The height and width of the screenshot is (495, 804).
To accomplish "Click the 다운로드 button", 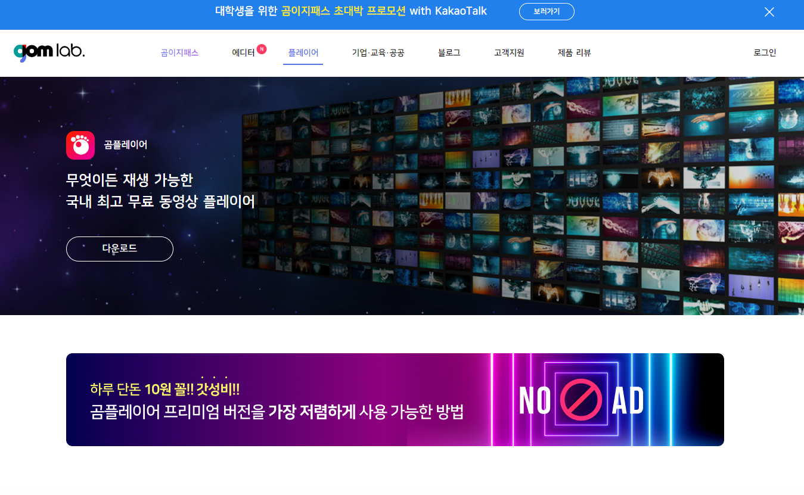I will click(x=119, y=249).
